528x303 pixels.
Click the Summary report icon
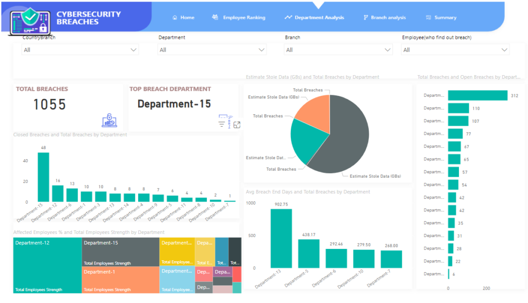tap(428, 18)
